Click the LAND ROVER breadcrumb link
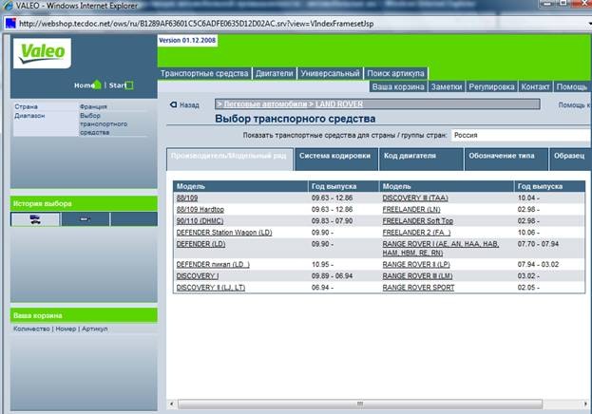The height and width of the screenshot is (414, 592). (x=339, y=104)
